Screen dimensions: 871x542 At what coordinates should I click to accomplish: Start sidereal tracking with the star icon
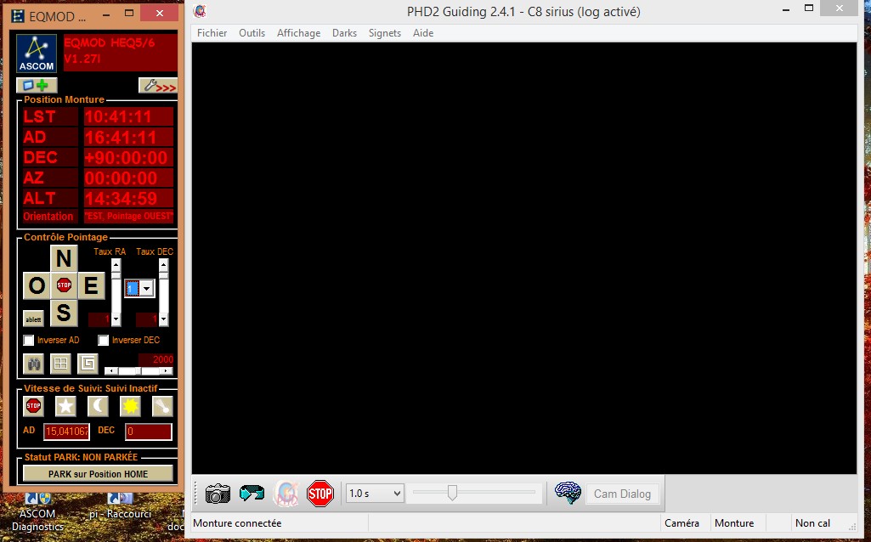[65, 406]
